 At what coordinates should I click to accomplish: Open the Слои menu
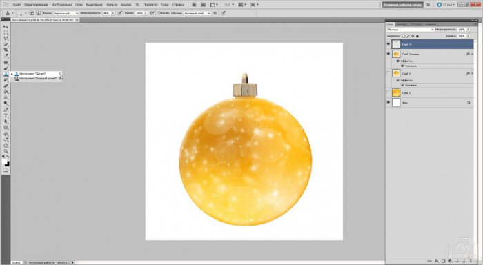click(x=79, y=5)
